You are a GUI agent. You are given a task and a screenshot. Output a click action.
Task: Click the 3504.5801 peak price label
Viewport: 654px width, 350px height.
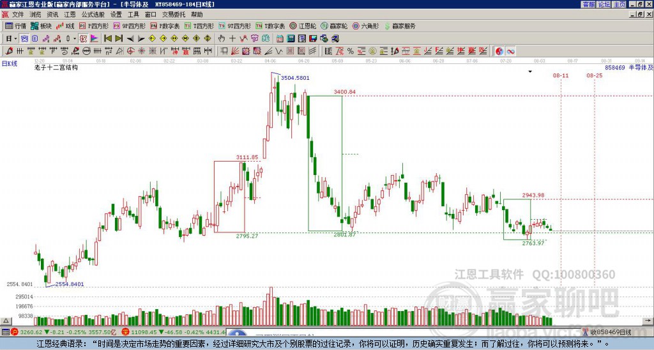(295, 78)
